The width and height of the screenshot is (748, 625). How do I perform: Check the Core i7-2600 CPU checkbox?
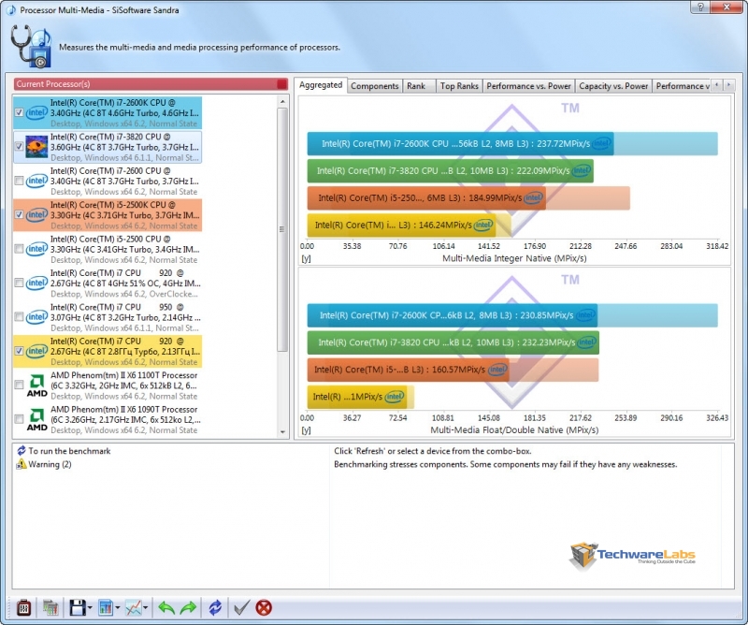[19, 181]
